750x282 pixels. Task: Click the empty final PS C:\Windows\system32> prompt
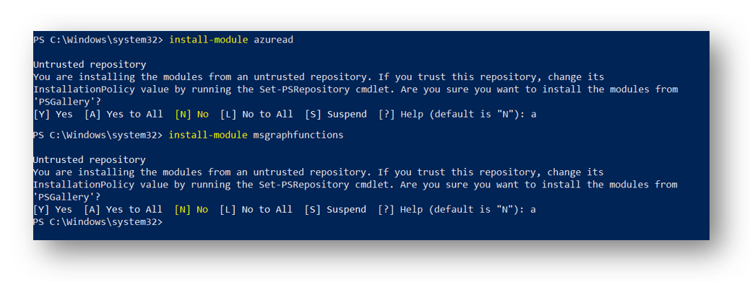(x=98, y=222)
